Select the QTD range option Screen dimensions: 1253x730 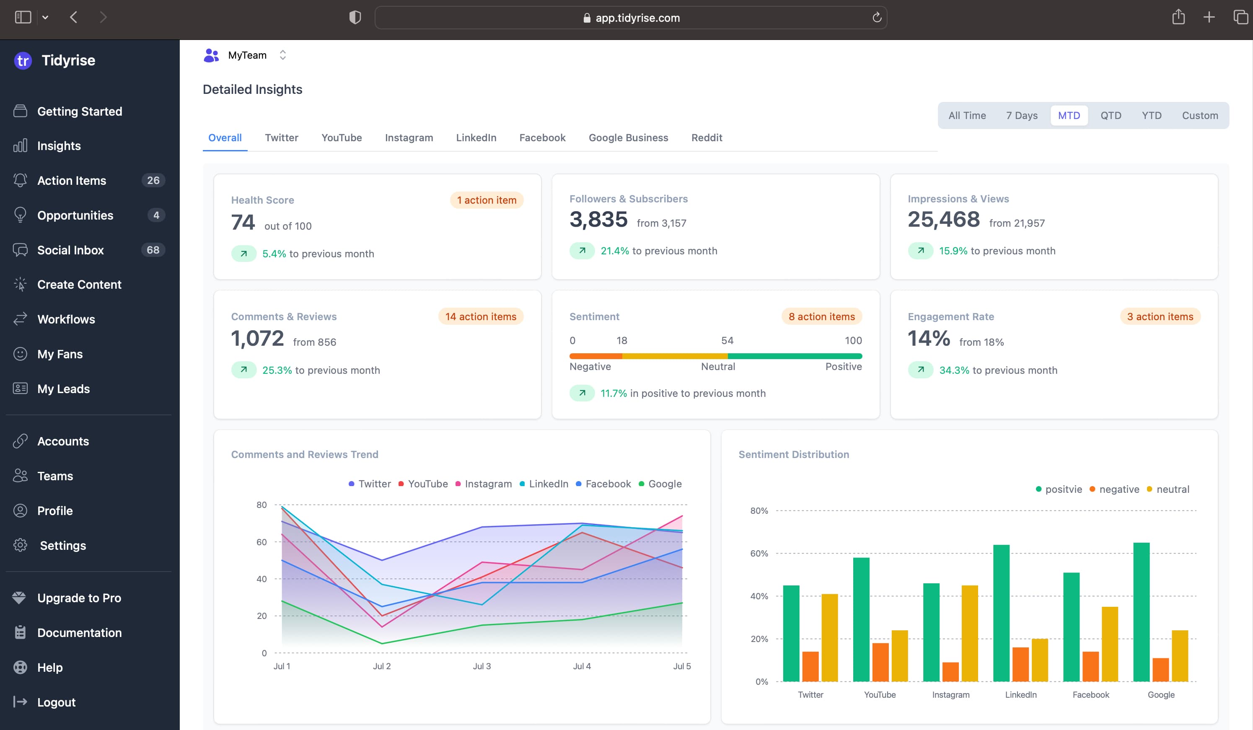pyautogui.click(x=1111, y=115)
